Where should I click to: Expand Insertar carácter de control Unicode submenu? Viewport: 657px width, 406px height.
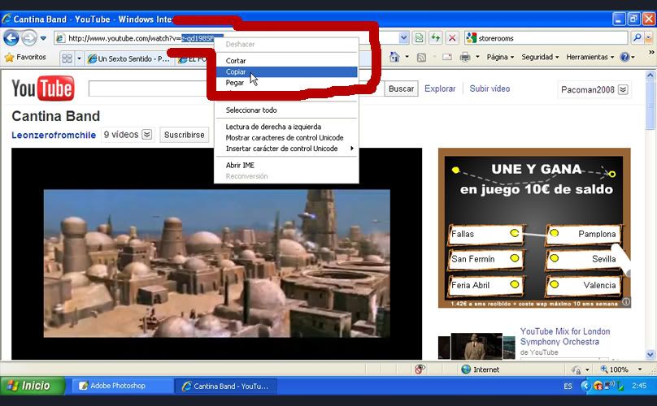[286, 149]
